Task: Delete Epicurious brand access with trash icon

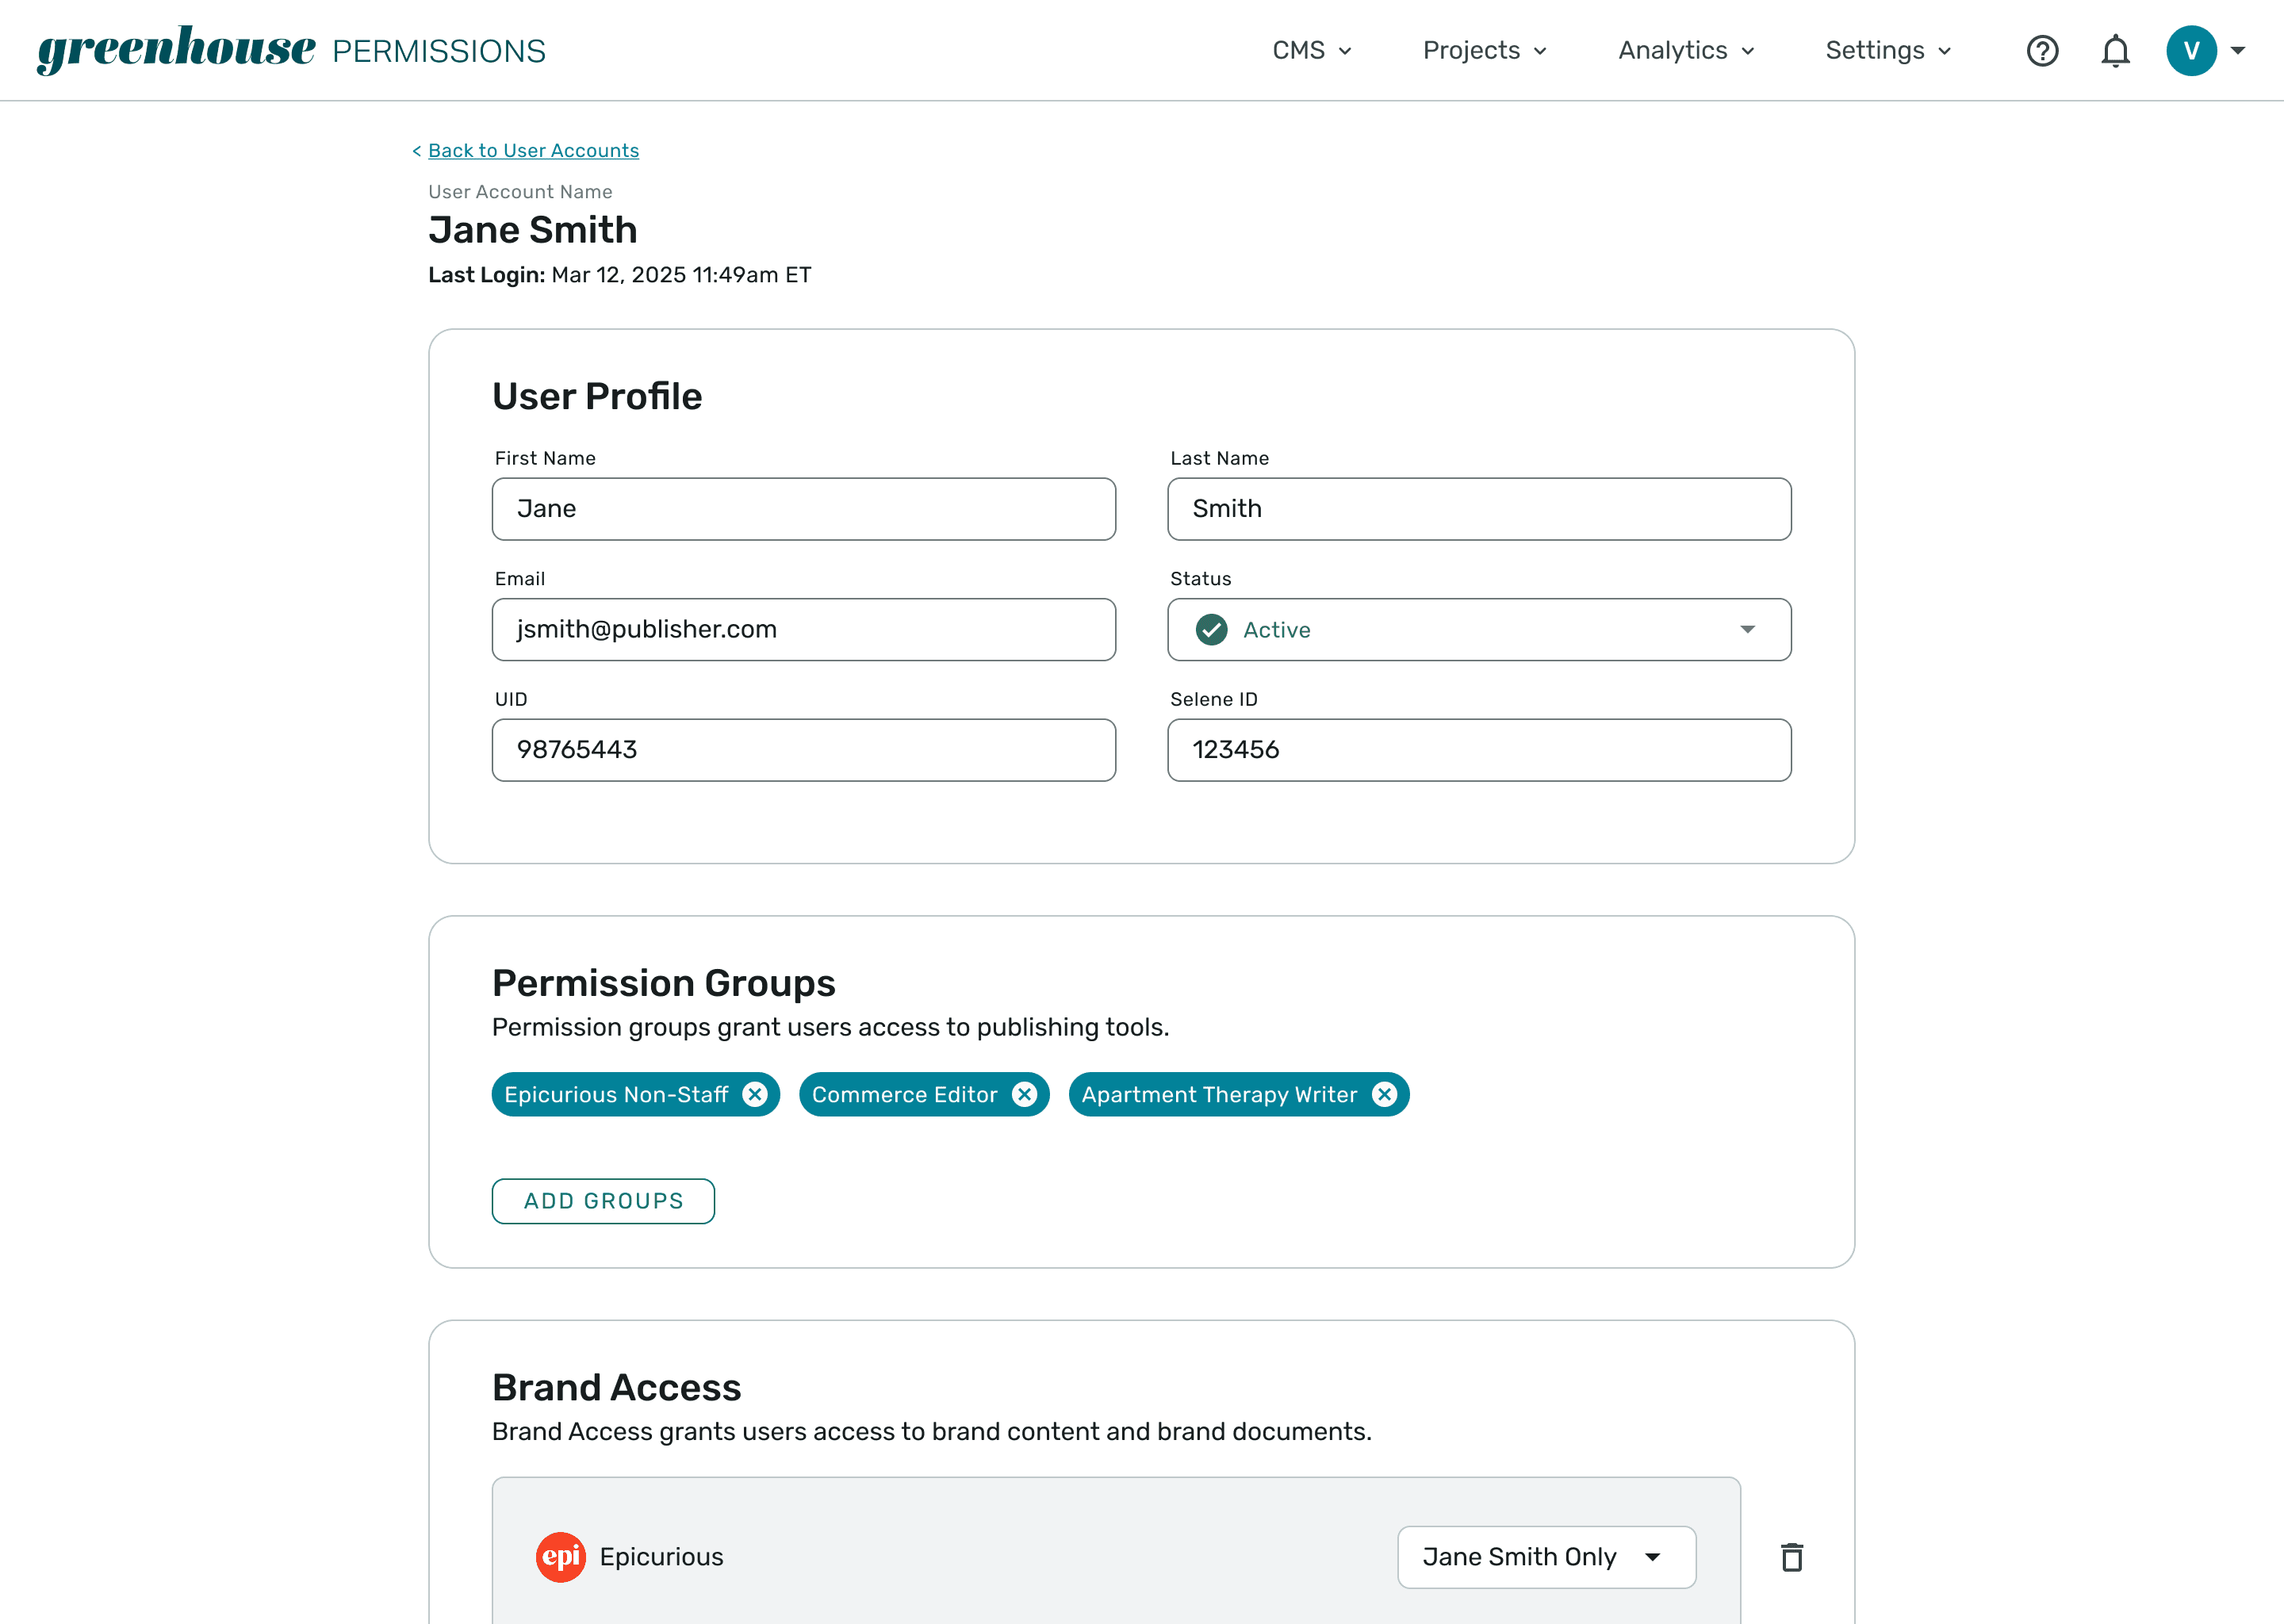Action: 1792,1557
